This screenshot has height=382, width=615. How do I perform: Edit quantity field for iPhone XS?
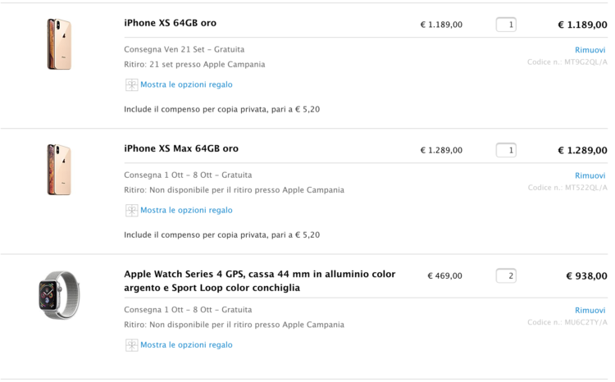click(x=506, y=25)
